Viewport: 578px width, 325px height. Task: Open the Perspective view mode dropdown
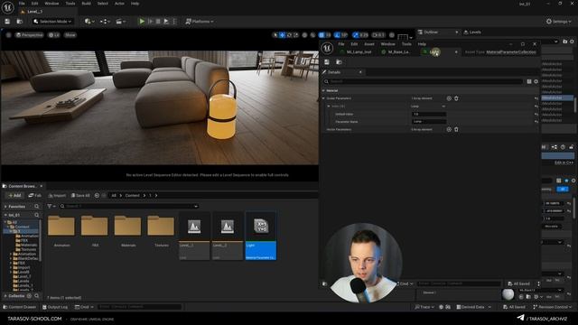[30, 35]
